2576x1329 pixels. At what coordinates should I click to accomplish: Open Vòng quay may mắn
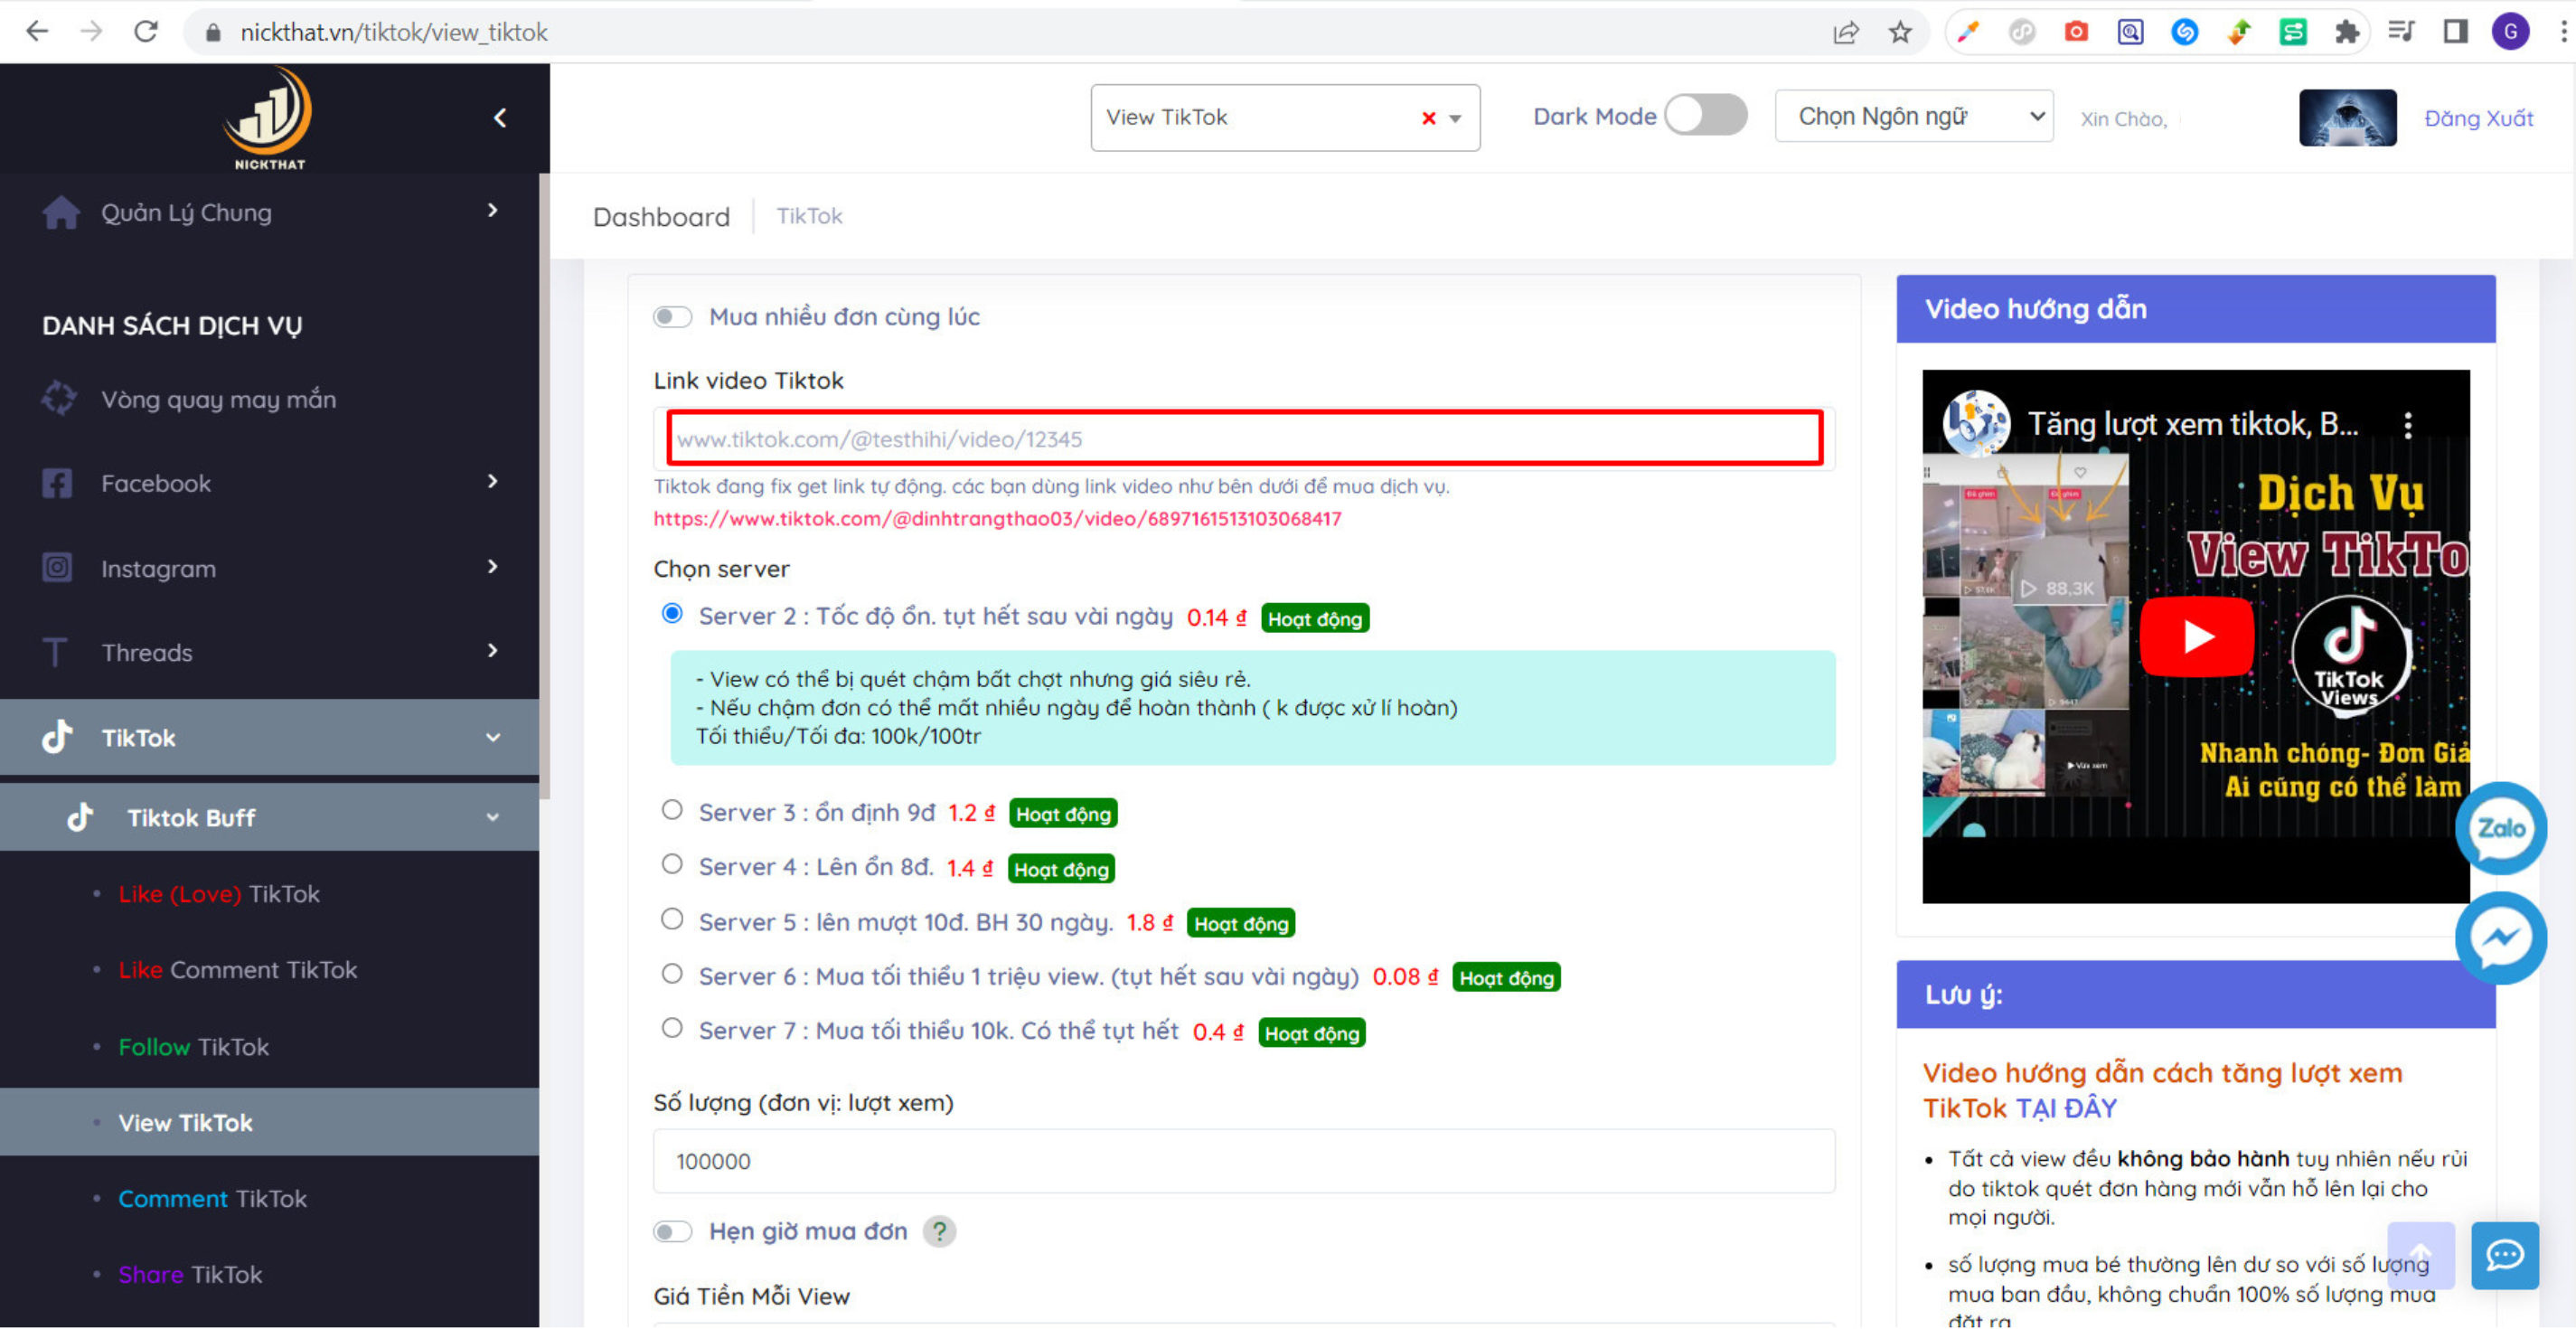tap(218, 399)
